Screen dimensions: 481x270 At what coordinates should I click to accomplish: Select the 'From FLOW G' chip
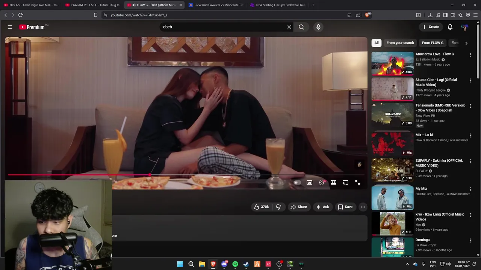(433, 43)
